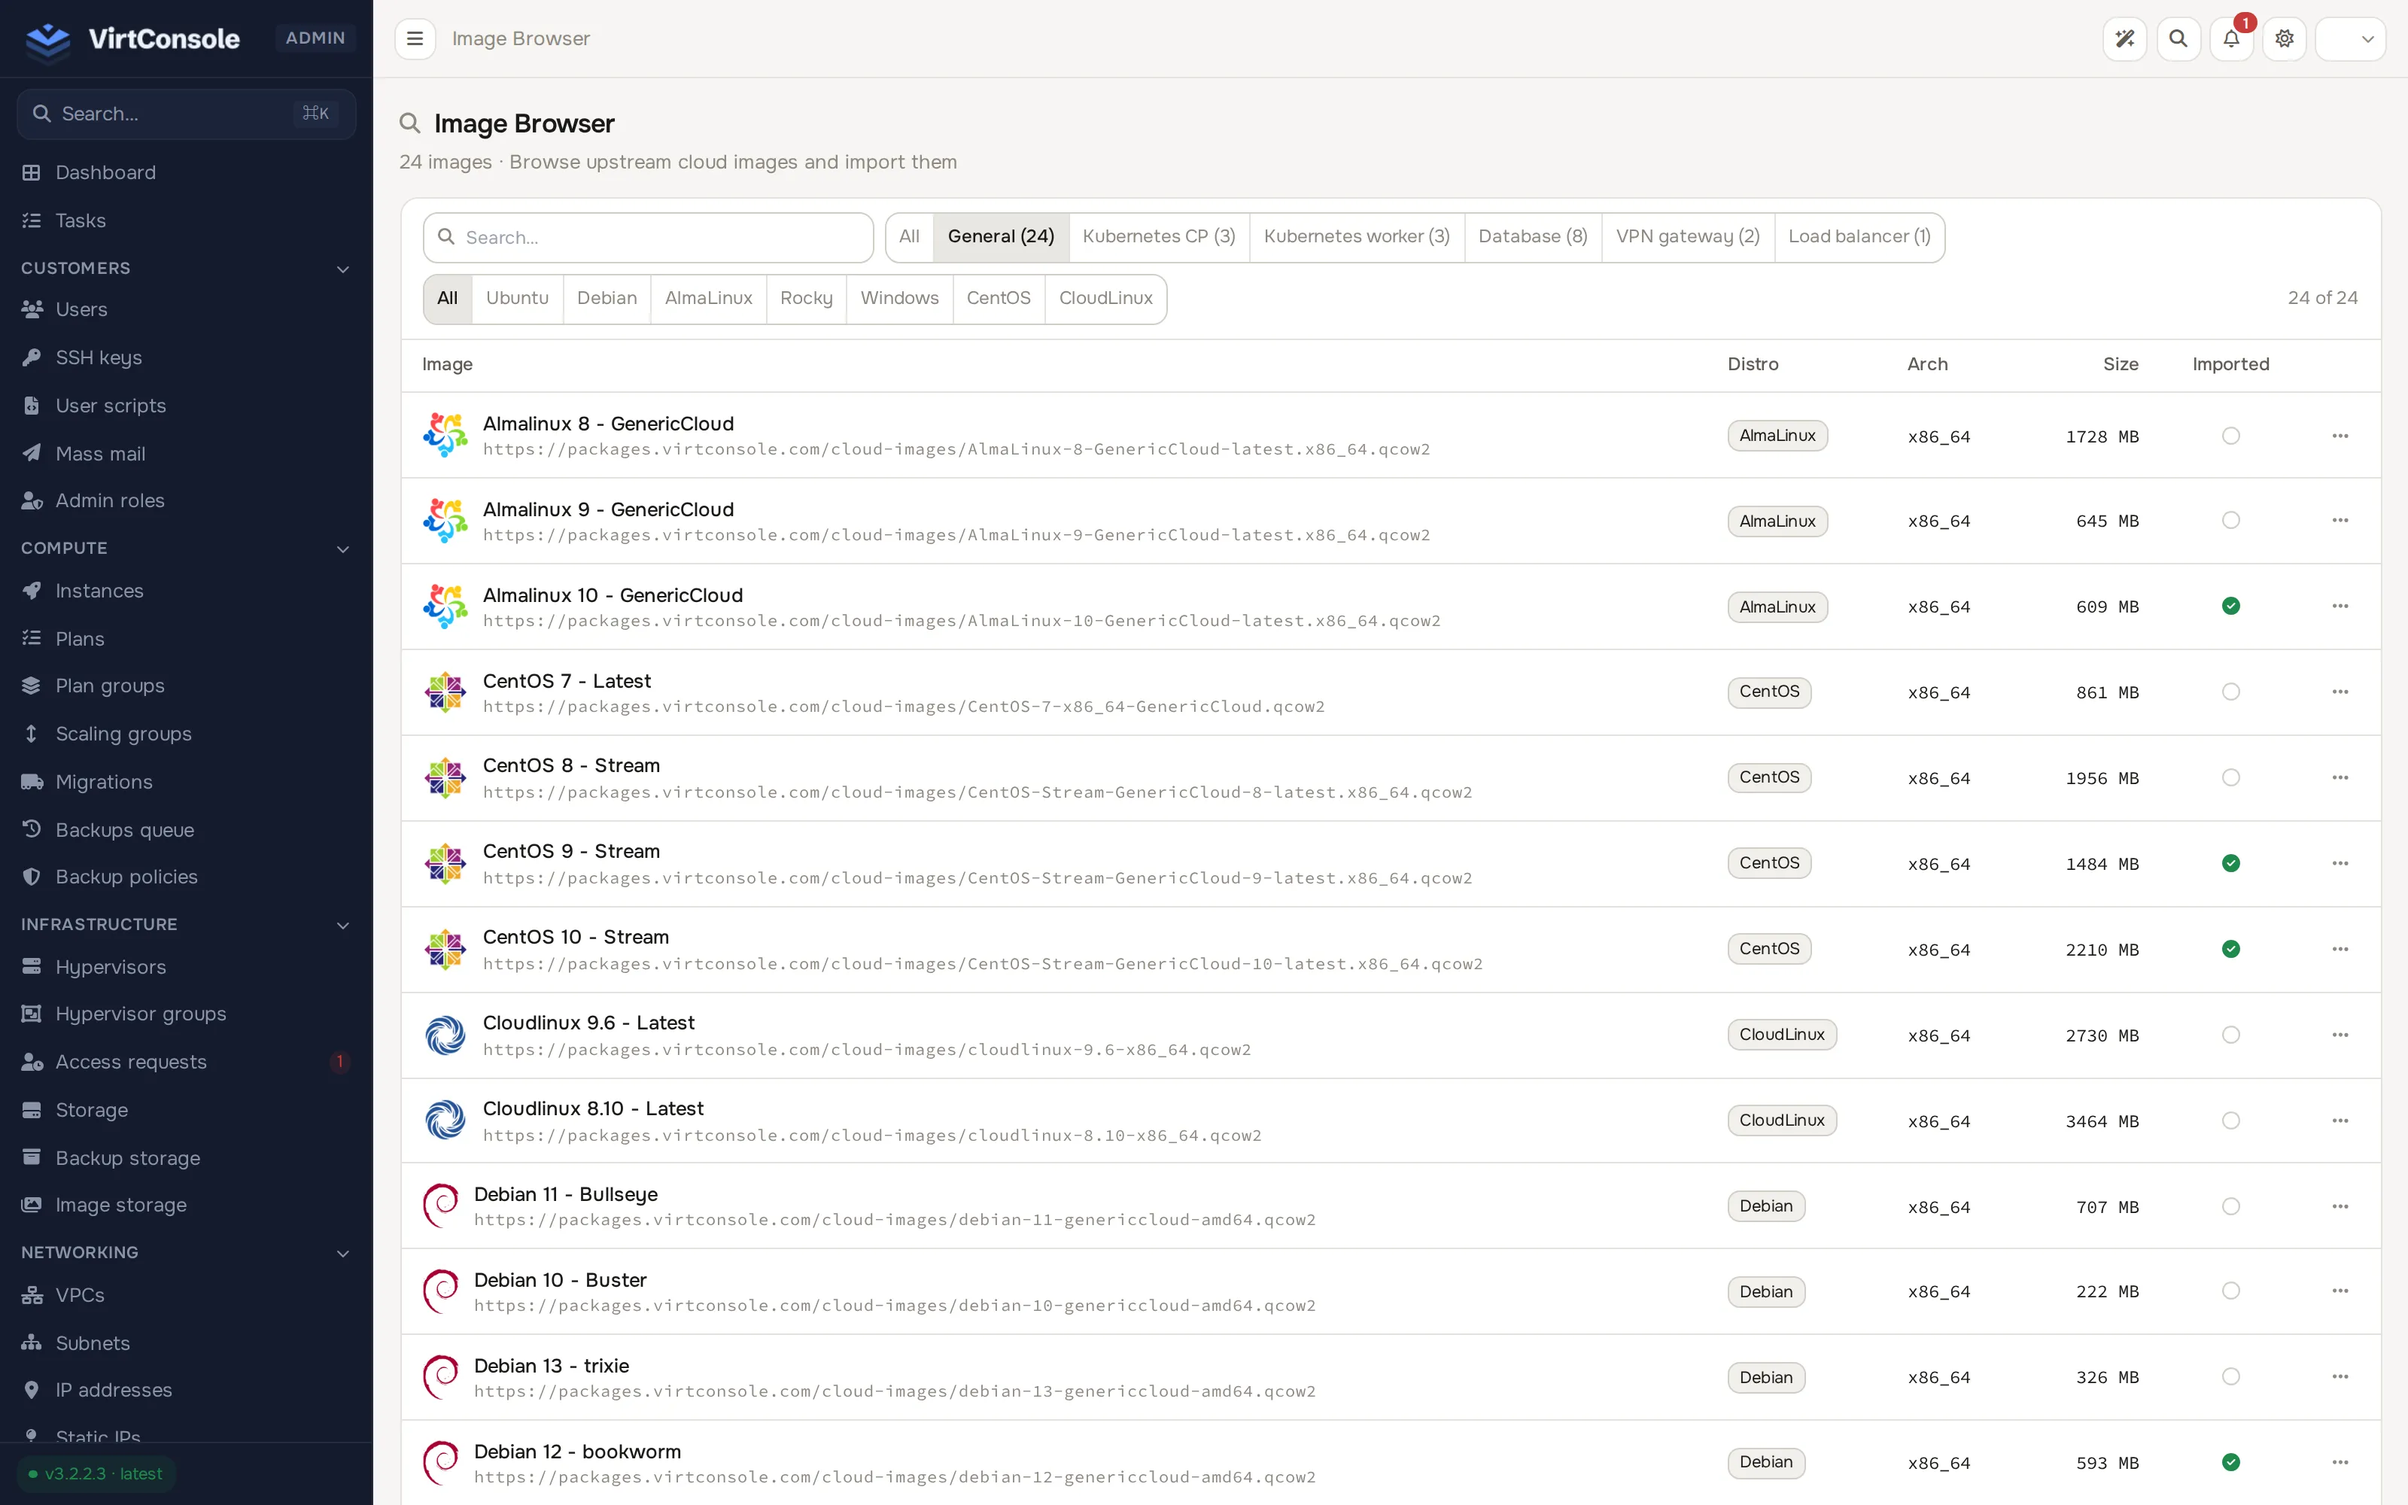Image resolution: width=2408 pixels, height=1505 pixels.
Task: Click the Debian swirl logo of Debian 11 row
Action: point(441,1206)
